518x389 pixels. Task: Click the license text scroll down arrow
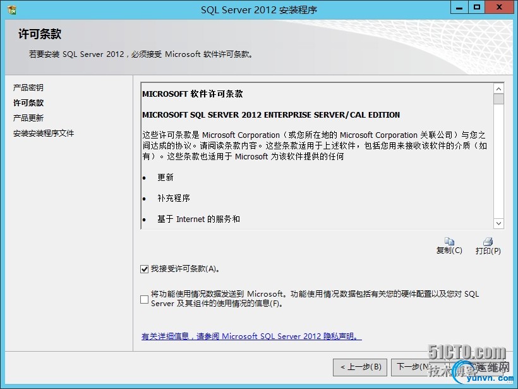(x=499, y=224)
